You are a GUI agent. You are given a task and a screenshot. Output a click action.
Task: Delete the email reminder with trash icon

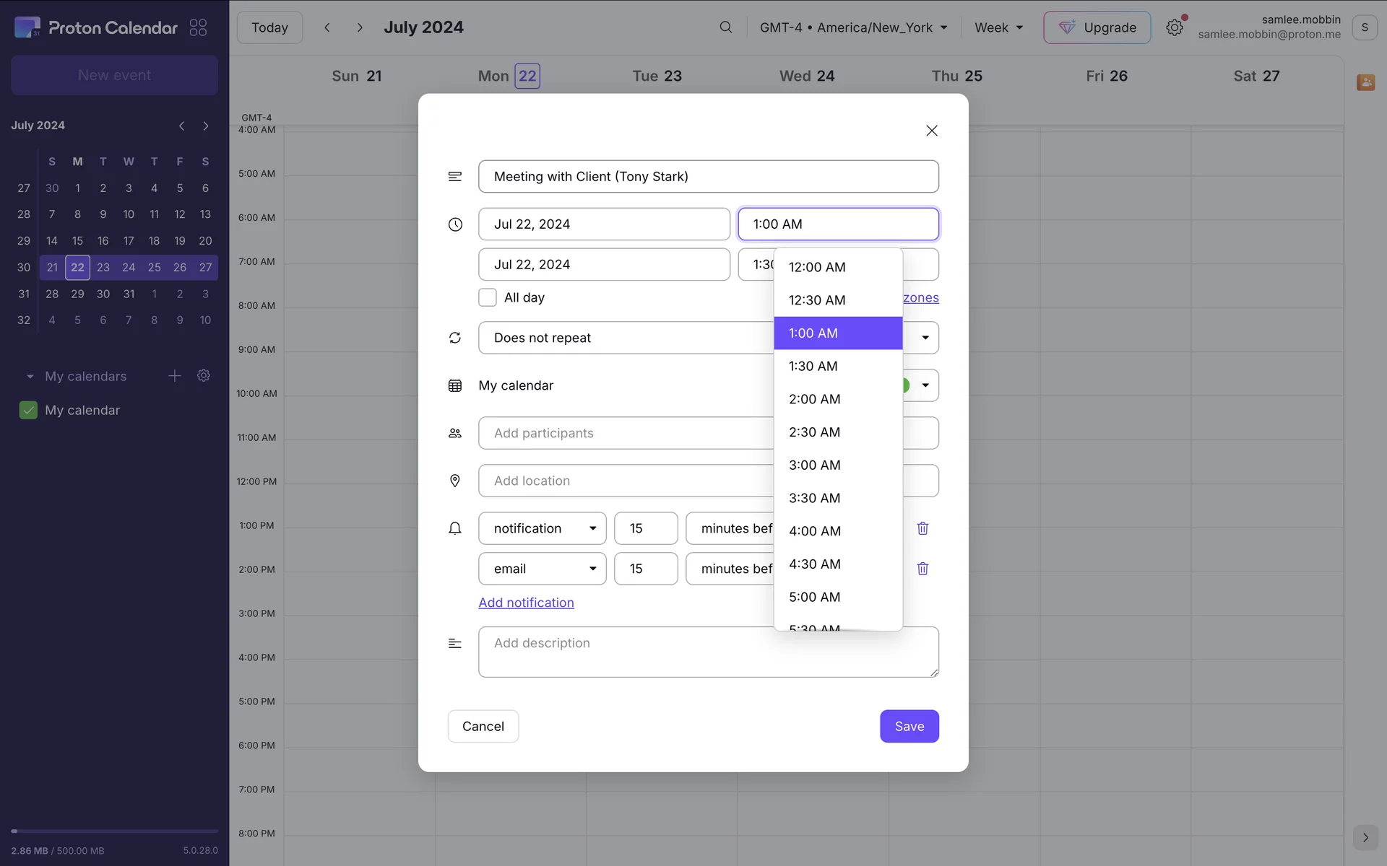922,569
